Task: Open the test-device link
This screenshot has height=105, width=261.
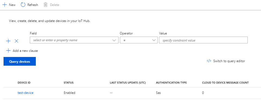Action: click(x=26, y=93)
